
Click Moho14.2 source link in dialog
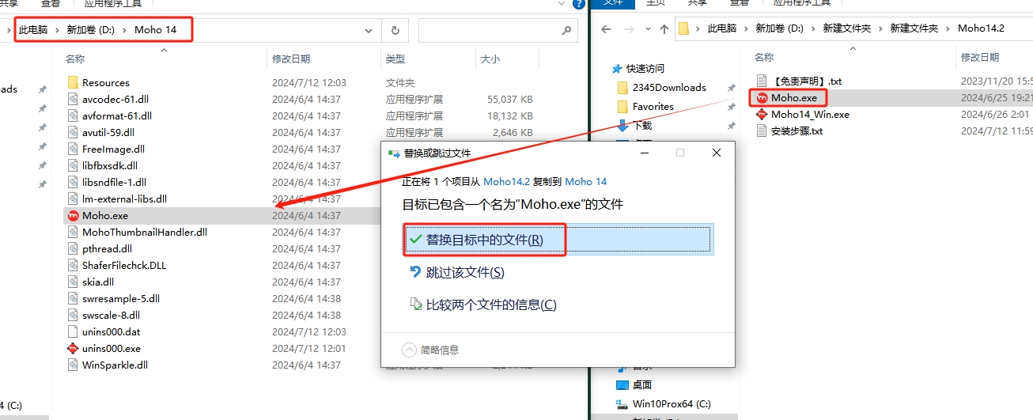(x=506, y=181)
